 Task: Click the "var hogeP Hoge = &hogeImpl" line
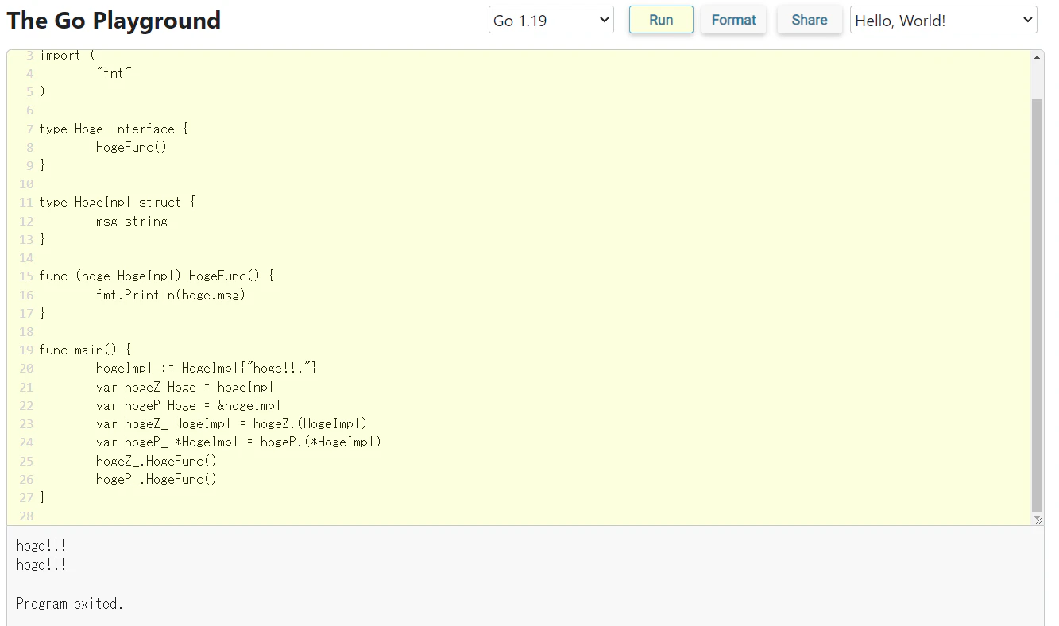tap(189, 405)
